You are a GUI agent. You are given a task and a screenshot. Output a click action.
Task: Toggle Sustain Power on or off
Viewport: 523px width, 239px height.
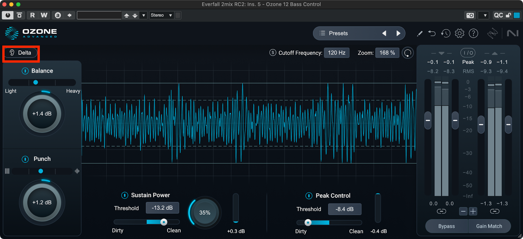pyautogui.click(x=125, y=195)
